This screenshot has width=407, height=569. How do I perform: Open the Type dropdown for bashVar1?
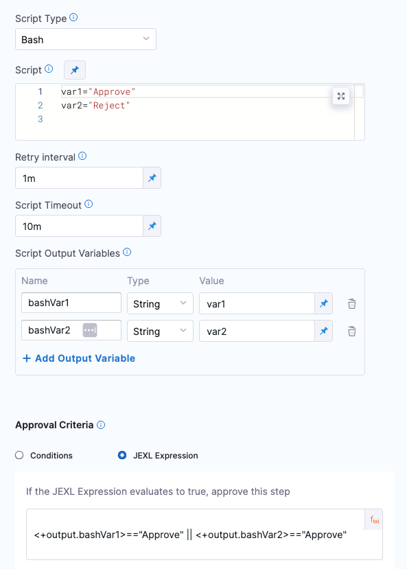tap(160, 303)
